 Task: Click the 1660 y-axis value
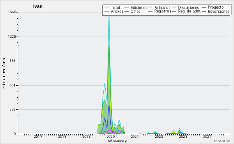click(12, 12)
